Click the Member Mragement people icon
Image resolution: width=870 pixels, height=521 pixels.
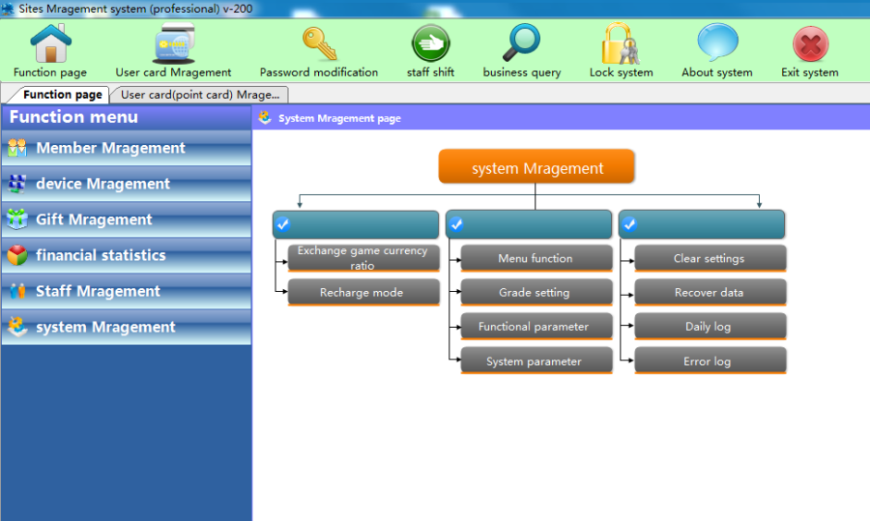click(x=17, y=148)
